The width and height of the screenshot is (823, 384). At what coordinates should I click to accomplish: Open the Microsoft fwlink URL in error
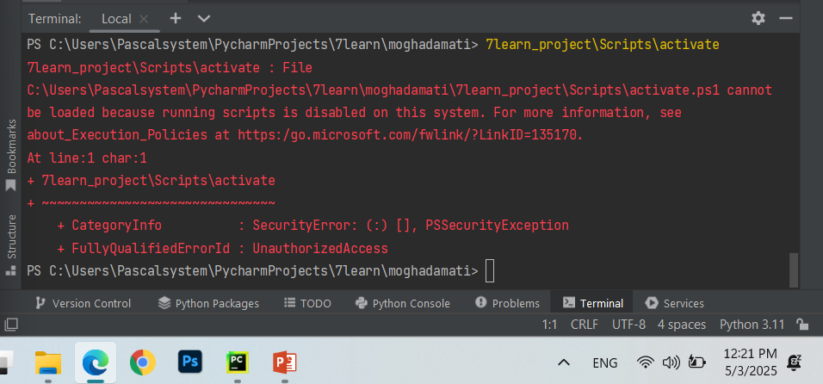coord(410,135)
